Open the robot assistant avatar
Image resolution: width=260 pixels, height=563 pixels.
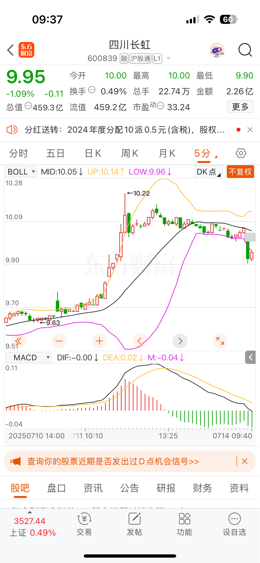[217, 50]
